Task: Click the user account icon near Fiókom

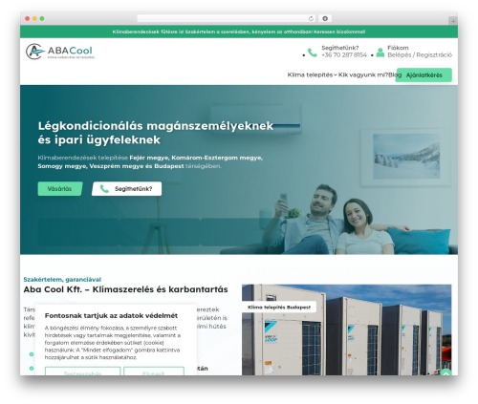Action: [380, 53]
